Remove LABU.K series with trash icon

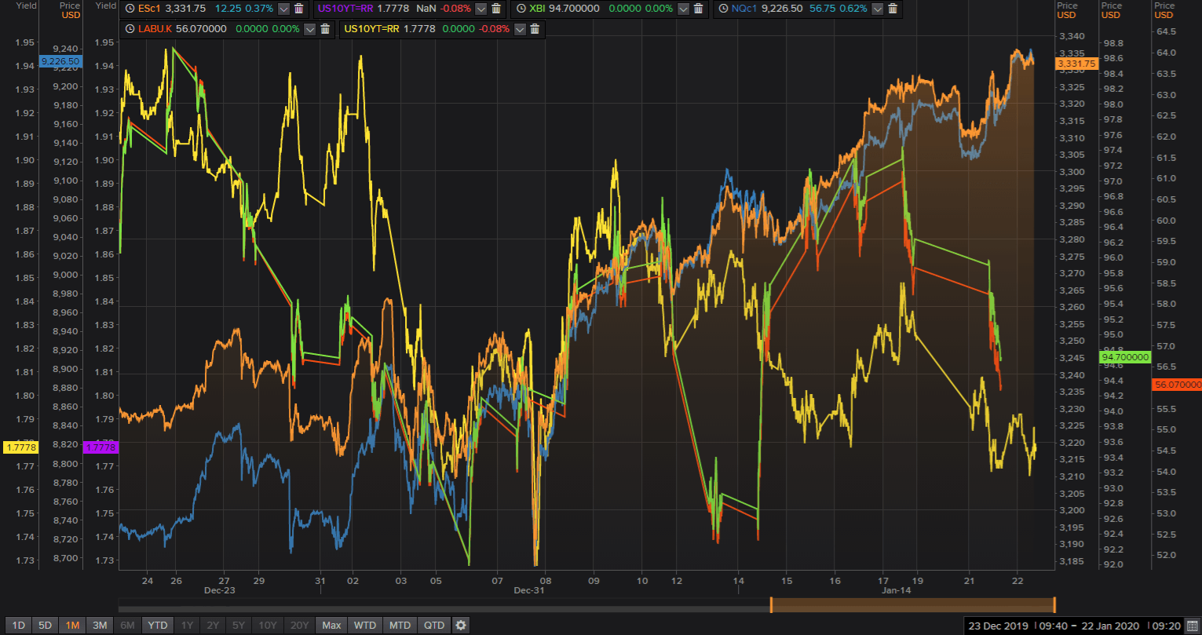click(x=324, y=29)
